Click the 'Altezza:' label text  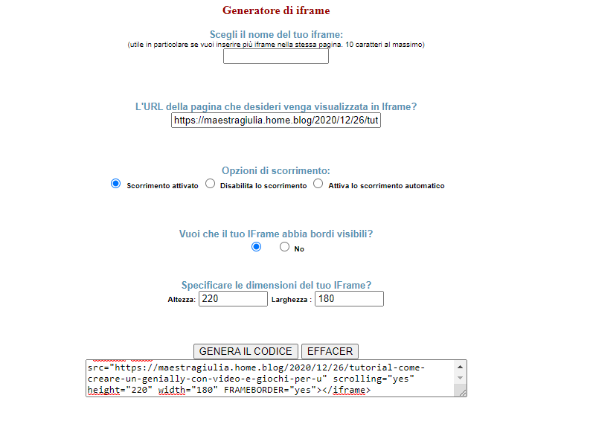(x=182, y=300)
